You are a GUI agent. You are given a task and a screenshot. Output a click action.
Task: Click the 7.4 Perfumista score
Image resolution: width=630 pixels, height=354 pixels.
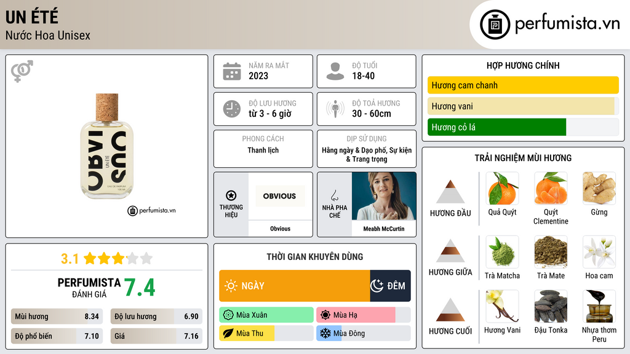pyautogui.click(x=140, y=288)
